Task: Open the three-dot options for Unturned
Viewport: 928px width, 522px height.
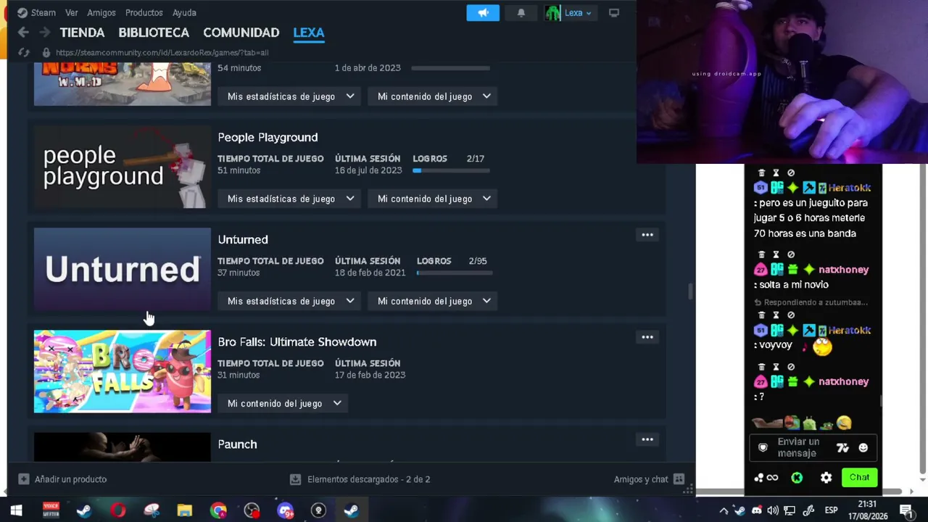Action: 647,235
